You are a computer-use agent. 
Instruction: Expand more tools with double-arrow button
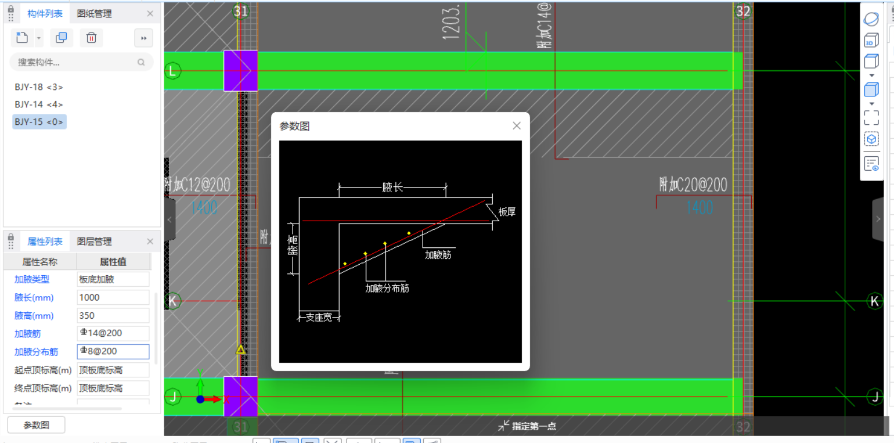click(x=143, y=38)
